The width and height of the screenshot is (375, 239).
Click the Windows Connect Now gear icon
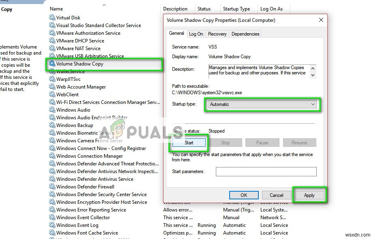coord(52,148)
